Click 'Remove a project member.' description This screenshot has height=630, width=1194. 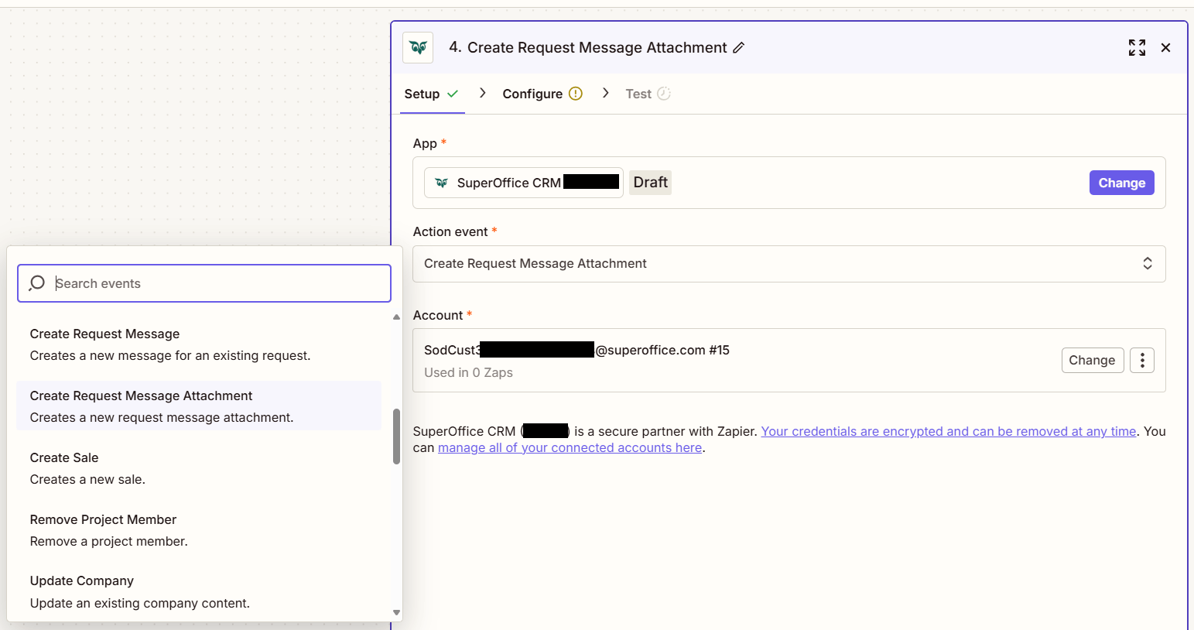[108, 541]
